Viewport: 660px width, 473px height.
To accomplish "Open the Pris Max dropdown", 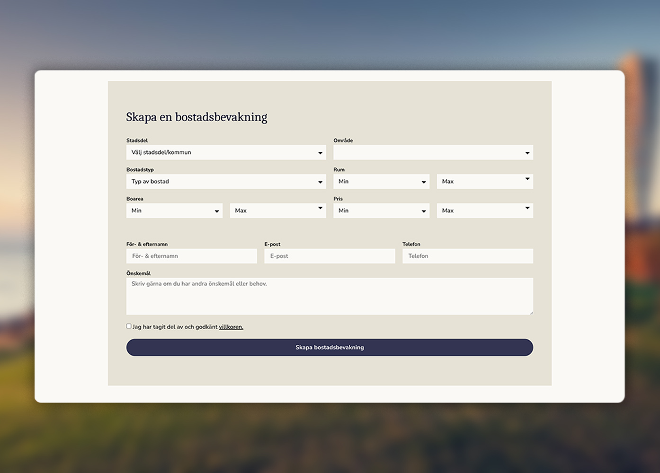I will 484,210.
